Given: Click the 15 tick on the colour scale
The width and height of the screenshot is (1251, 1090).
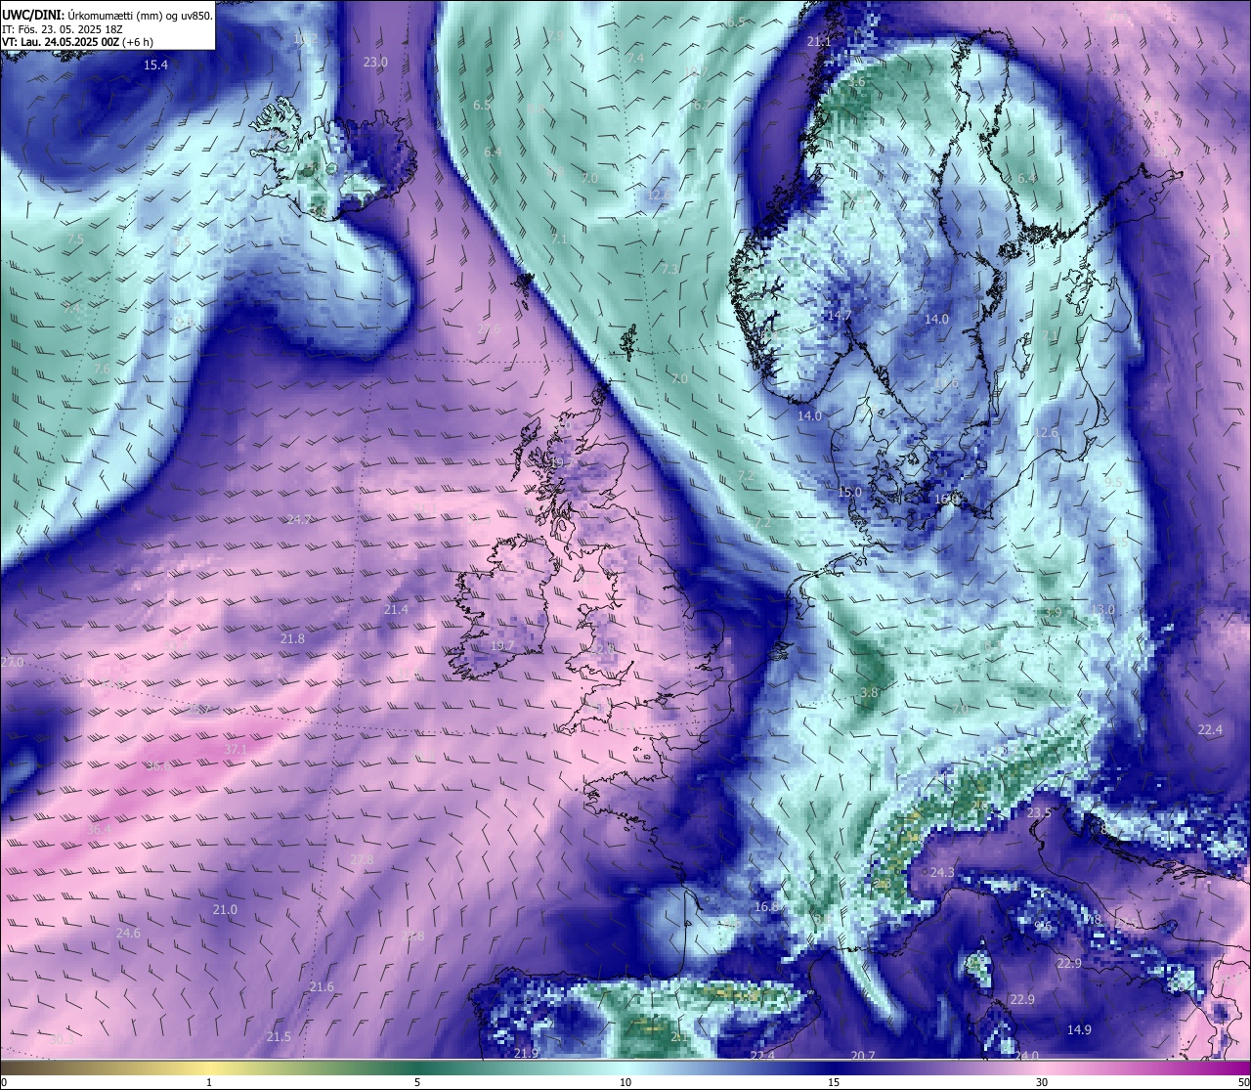Looking at the screenshot, I should pos(834,1081).
